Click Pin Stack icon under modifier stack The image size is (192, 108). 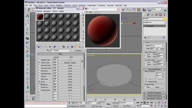point(145,38)
